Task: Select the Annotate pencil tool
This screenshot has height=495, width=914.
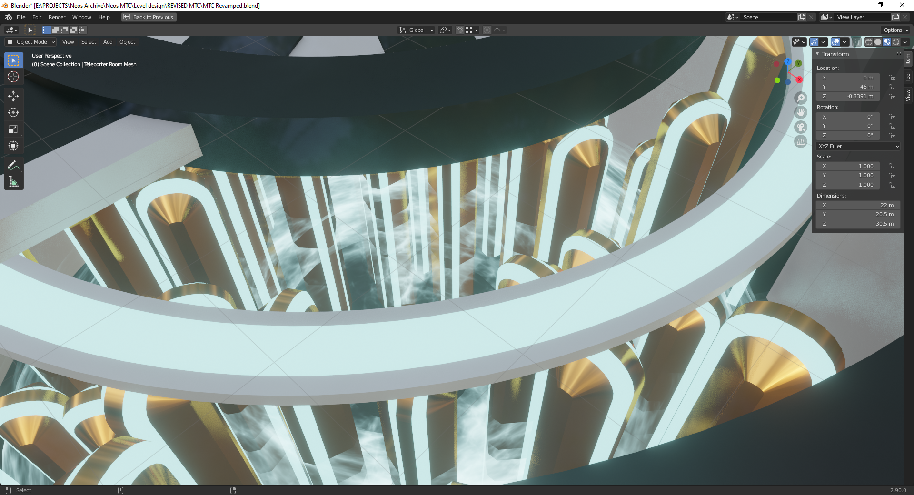Action: coord(13,165)
